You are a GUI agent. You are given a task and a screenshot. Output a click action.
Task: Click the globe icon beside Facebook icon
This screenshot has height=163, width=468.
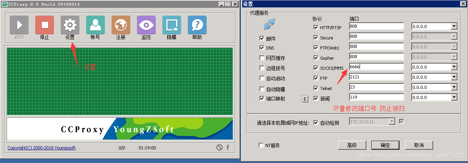click(220, 147)
